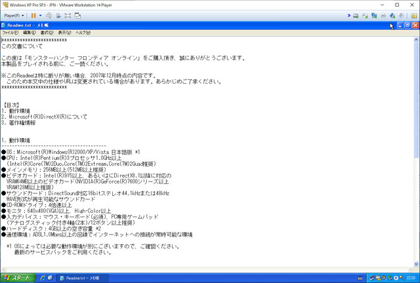Click the second quick launch icon after Internet Explorer
The height and width of the screenshot is (283, 420).
50,278
